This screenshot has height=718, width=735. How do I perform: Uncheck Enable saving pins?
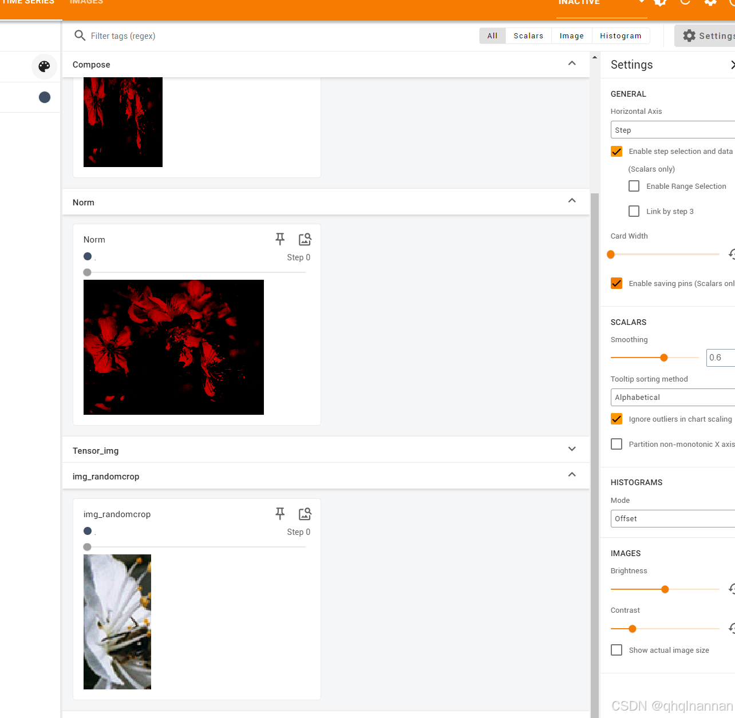(617, 283)
